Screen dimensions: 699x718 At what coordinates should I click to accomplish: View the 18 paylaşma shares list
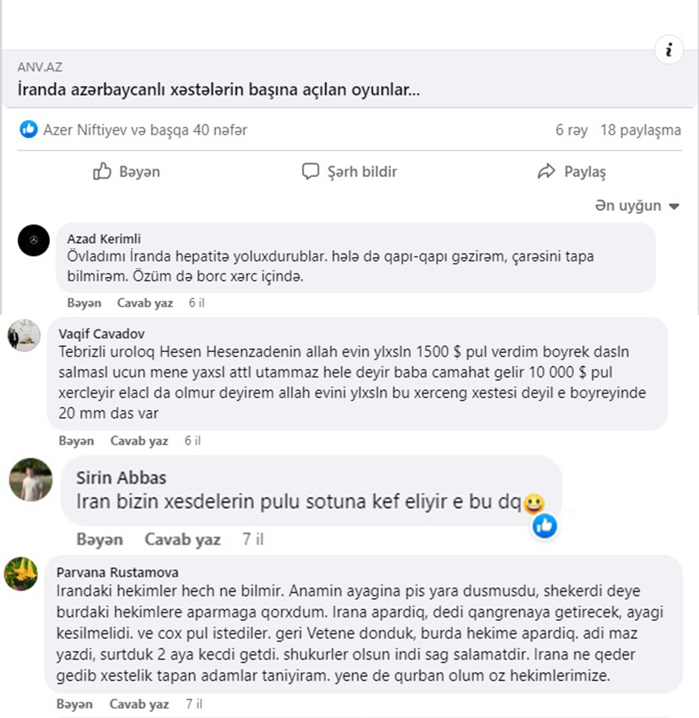coord(640,130)
